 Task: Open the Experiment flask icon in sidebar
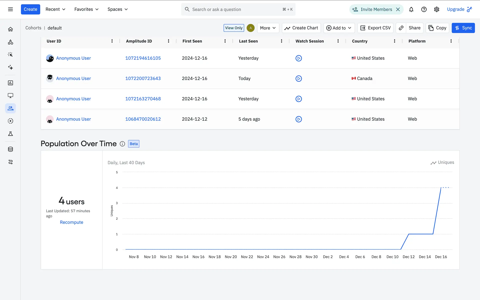[10, 134]
